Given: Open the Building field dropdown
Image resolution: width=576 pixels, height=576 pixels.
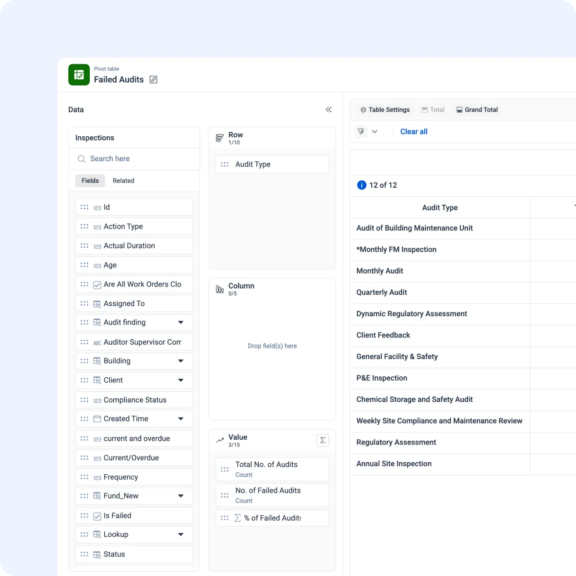Looking at the screenshot, I should (181, 360).
